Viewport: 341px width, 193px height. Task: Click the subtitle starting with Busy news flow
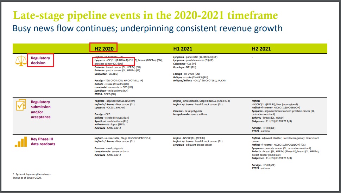click(147, 28)
